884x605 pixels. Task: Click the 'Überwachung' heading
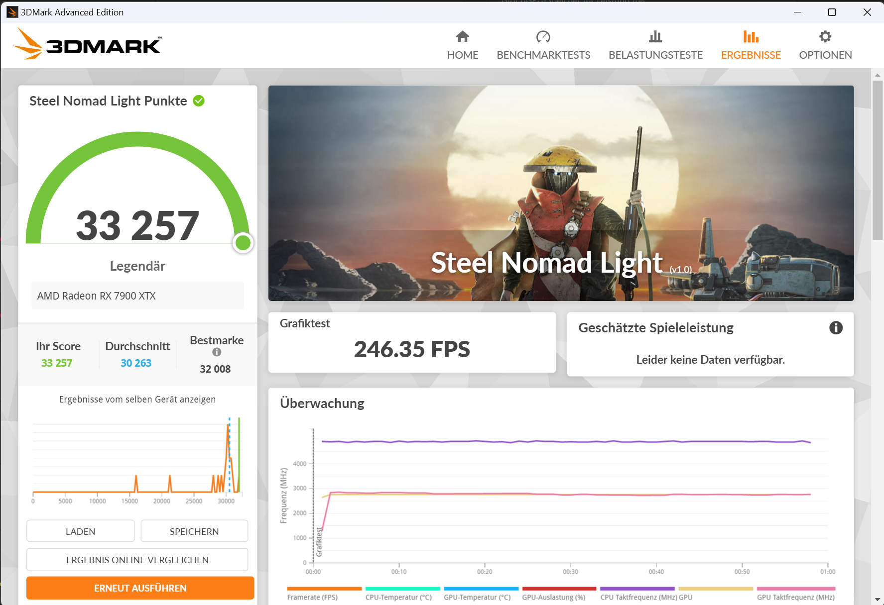[322, 403]
